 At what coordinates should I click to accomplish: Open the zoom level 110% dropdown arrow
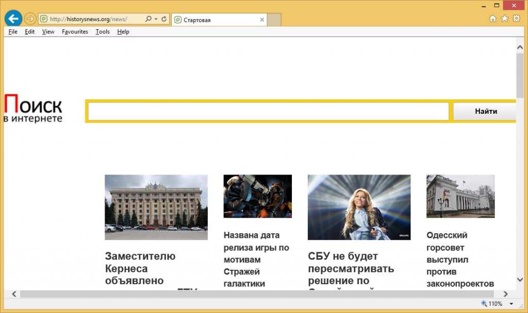(511, 304)
